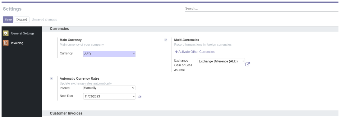The height and width of the screenshot is (117, 340).
Task: Open the Interval dropdown set to Manually
Action: coord(109,88)
